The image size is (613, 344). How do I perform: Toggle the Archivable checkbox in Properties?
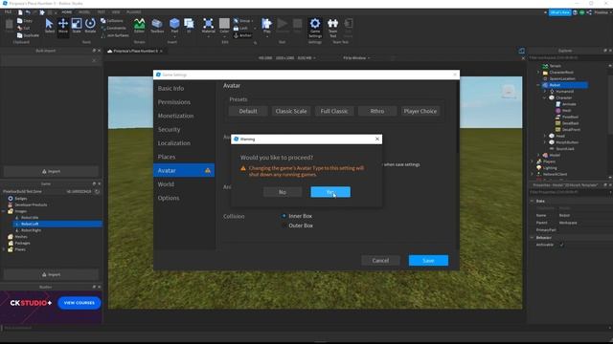[562, 245]
